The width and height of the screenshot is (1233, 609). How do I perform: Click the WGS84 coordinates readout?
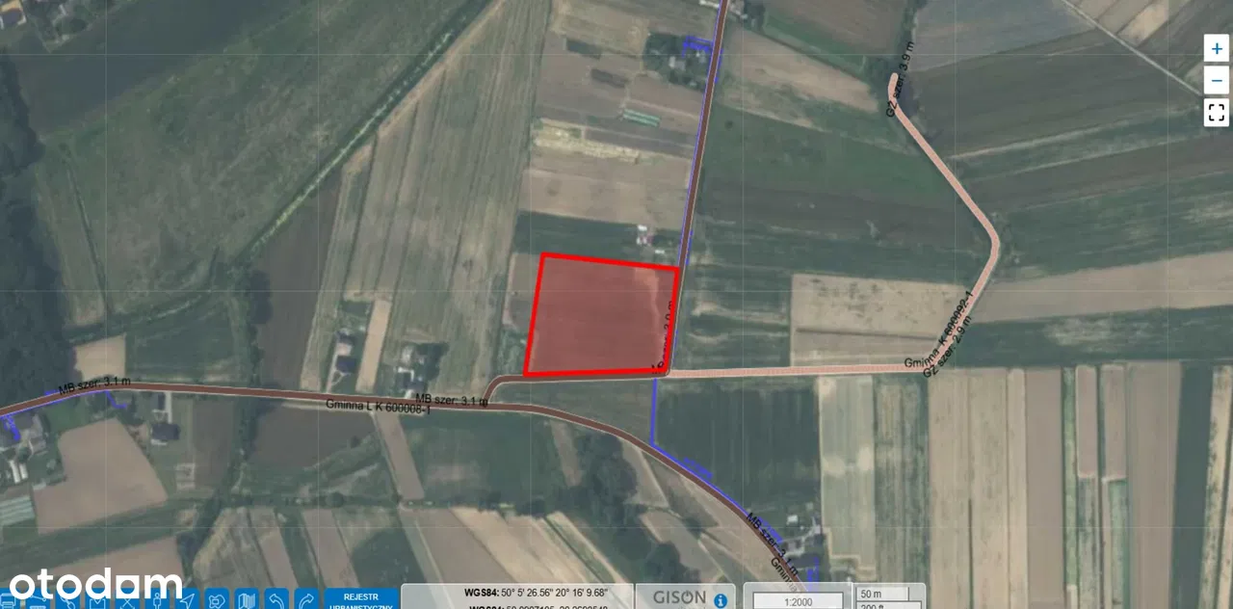point(517,592)
